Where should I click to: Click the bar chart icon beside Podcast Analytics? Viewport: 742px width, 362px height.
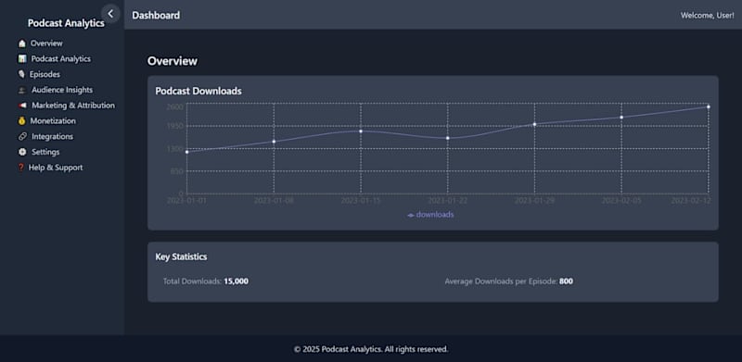click(x=21, y=59)
